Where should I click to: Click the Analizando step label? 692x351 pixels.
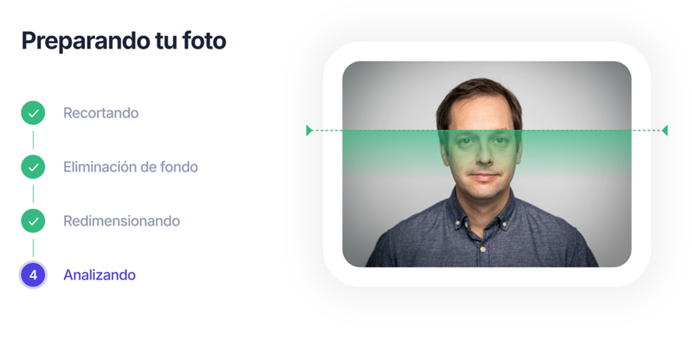100,275
